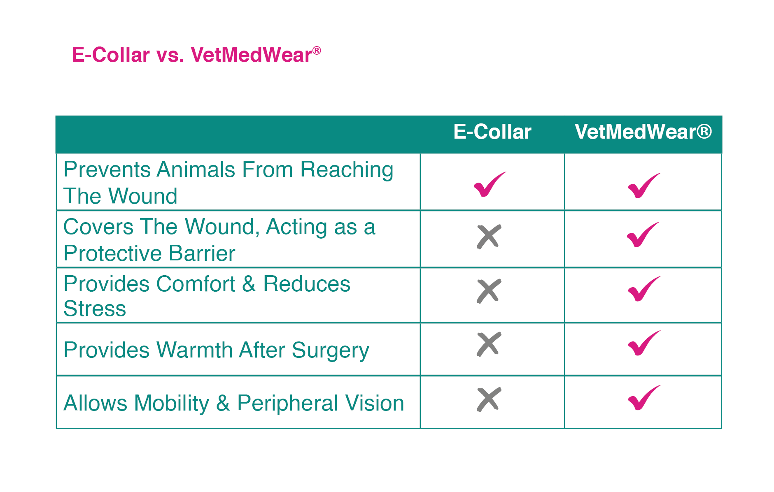Click the VetMedWear checkmark for Provides Warmth row
The height and width of the screenshot is (492, 774).
pos(643,344)
